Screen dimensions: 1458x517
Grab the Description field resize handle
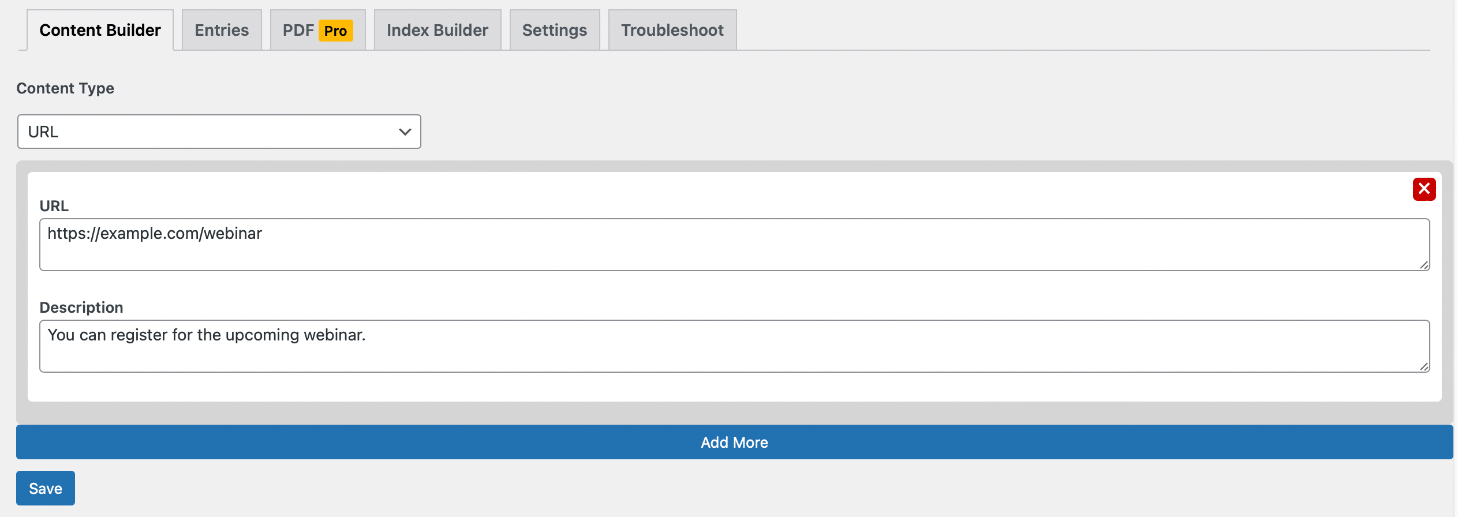(x=1424, y=366)
